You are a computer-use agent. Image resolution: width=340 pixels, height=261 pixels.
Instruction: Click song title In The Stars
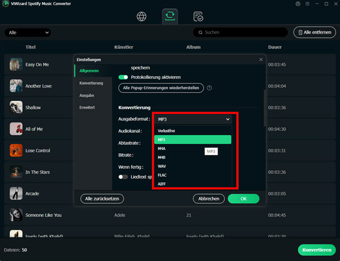click(x=37, y=172)
